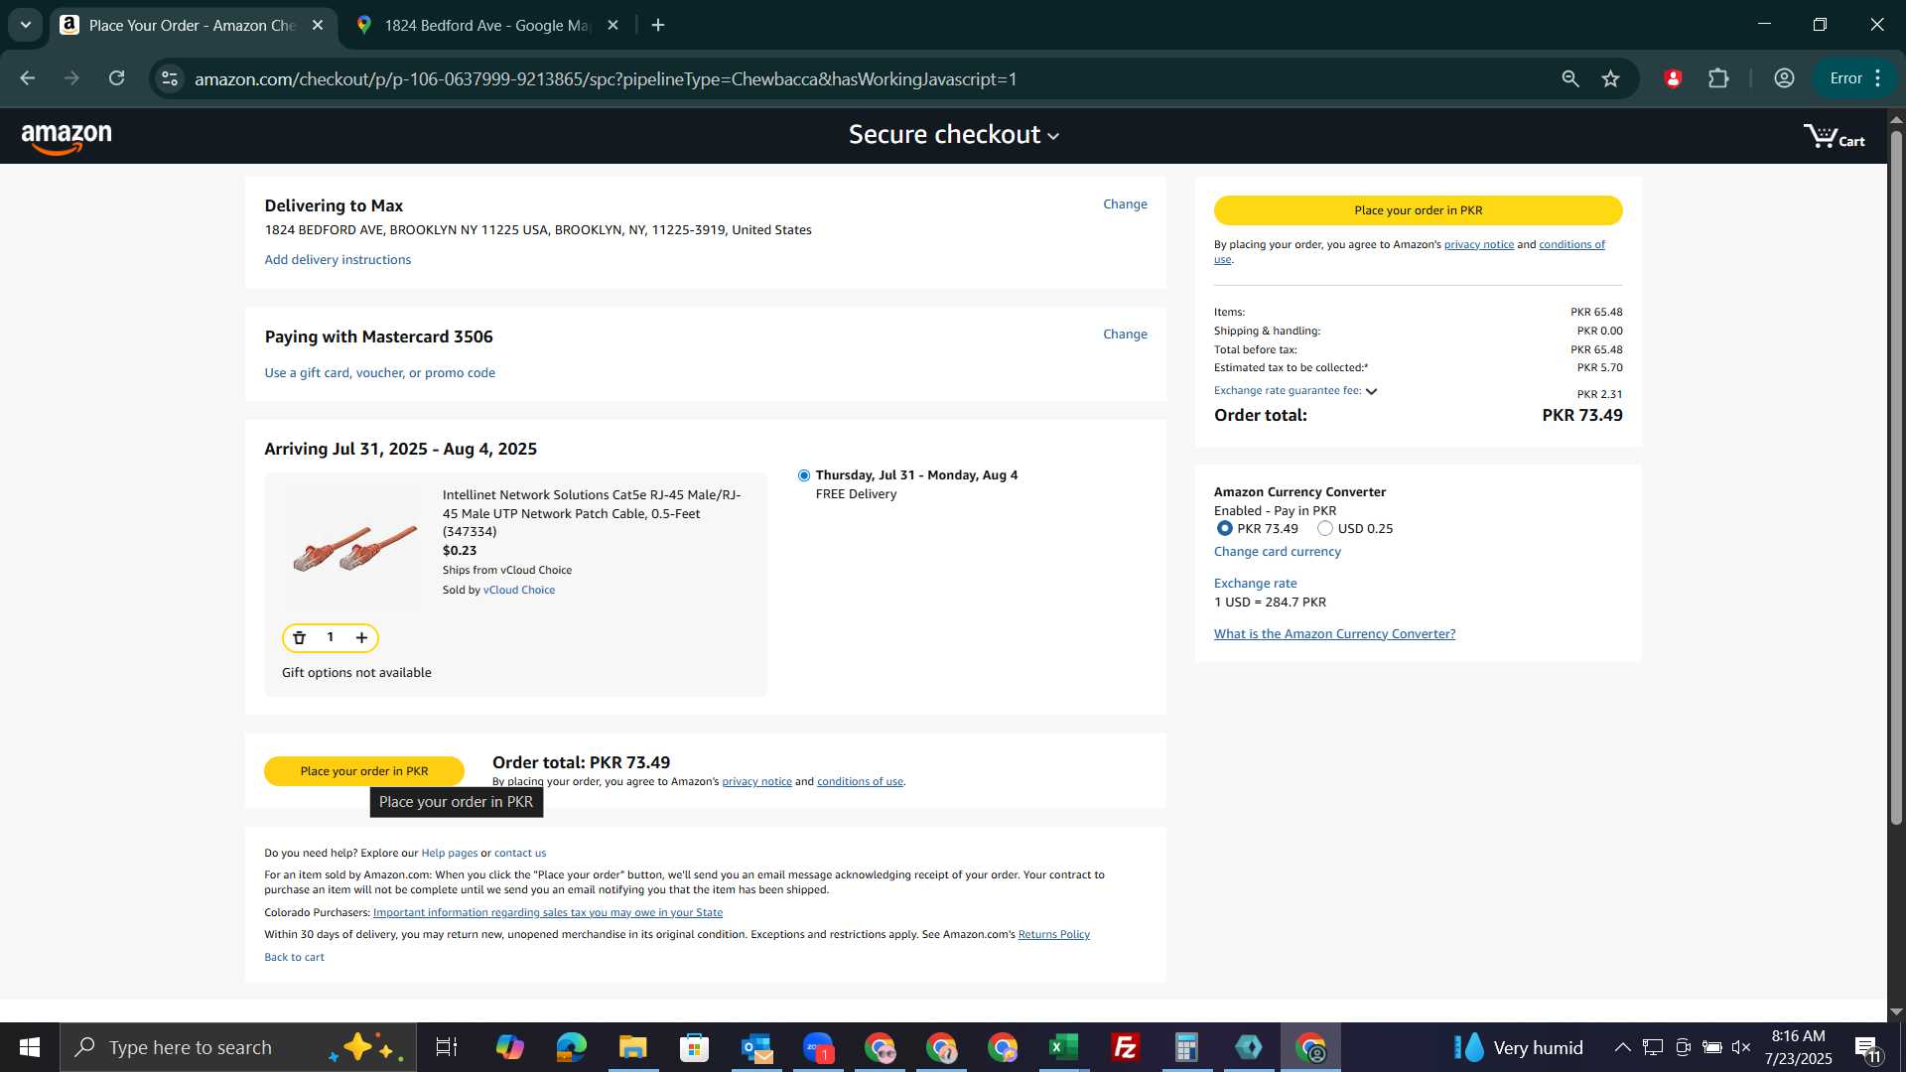Click top Place your order in PKR button
Screen dimensions: 1906x1072
pos(1418,210)
